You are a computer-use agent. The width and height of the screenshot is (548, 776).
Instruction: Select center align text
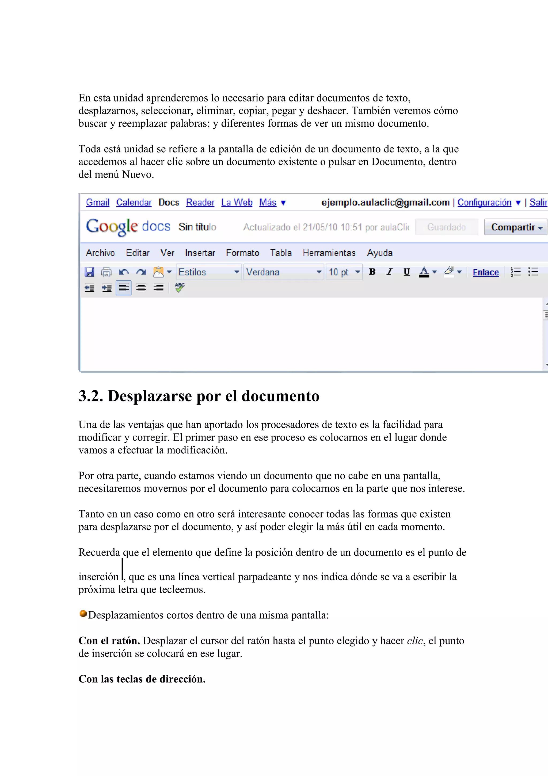point(141,288)
